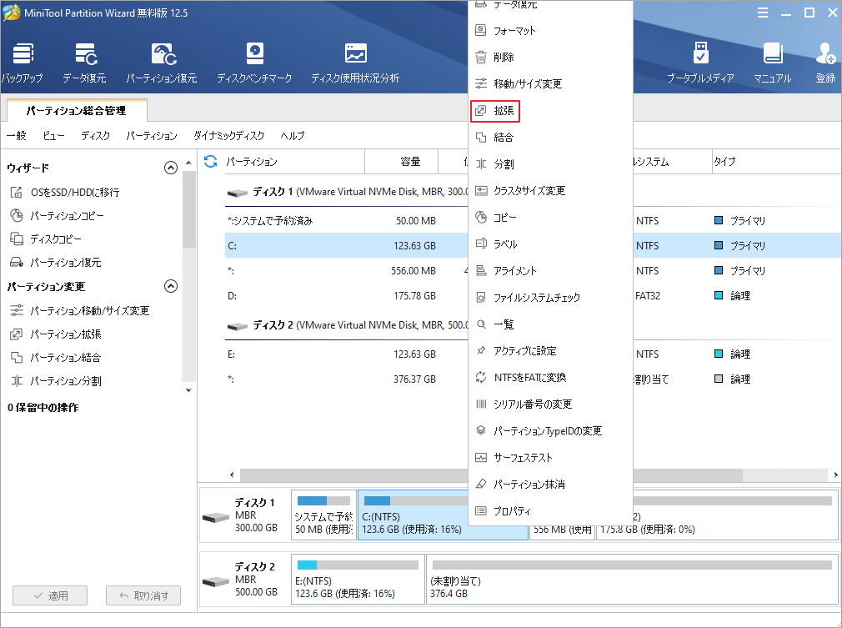Viewport: 842px width, 628px height.
Task: Choose ラベル from the context menu
Action: tap(550, 244)
